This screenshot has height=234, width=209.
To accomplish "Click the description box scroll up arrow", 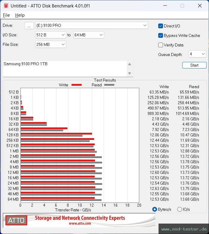I will click(x=130, y=64).
